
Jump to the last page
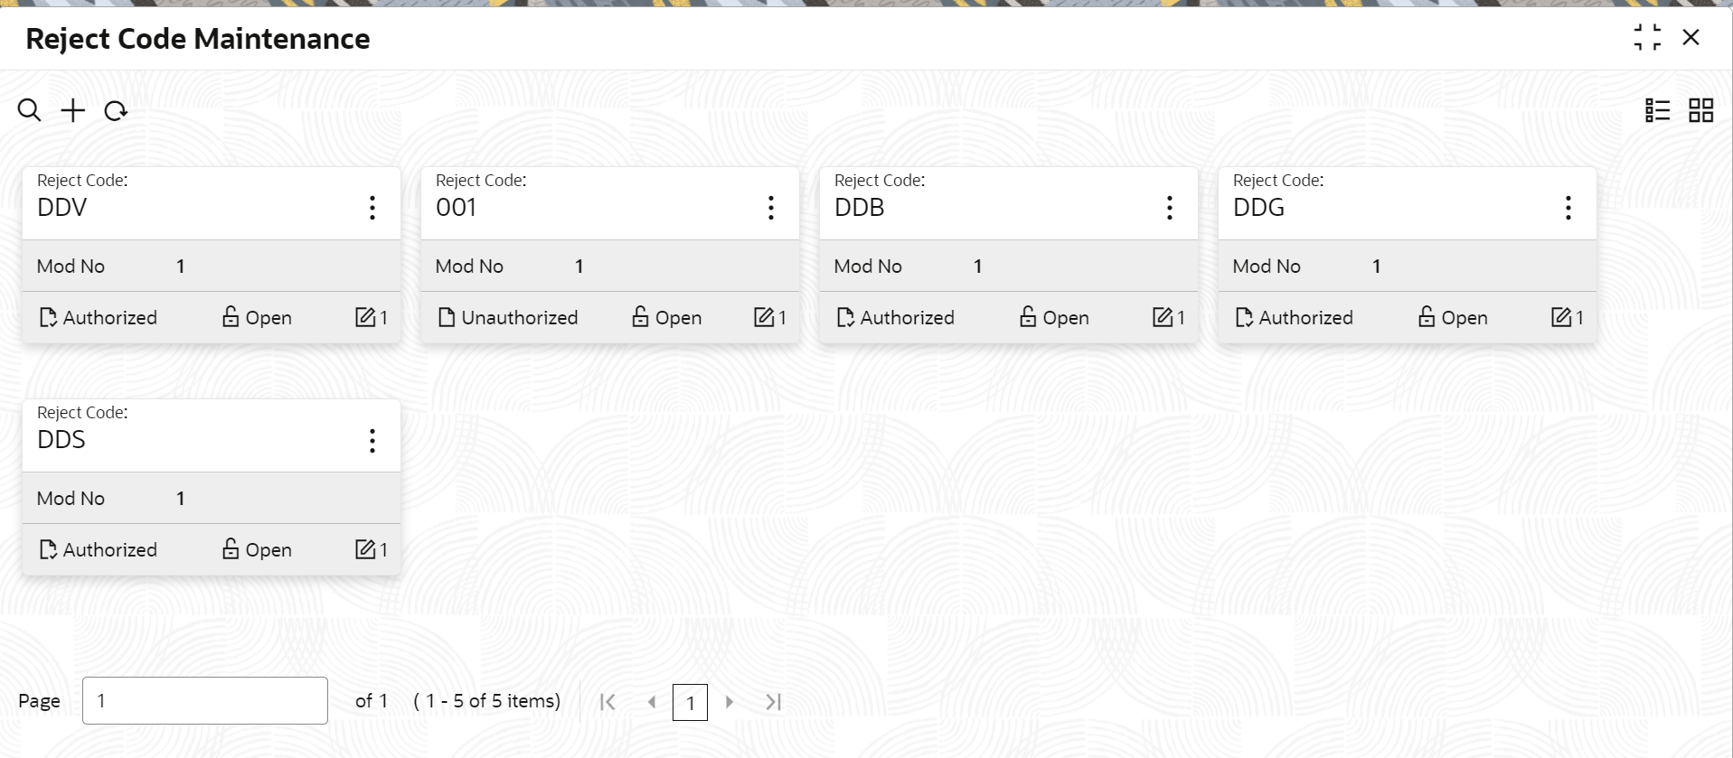click(773, 702)
